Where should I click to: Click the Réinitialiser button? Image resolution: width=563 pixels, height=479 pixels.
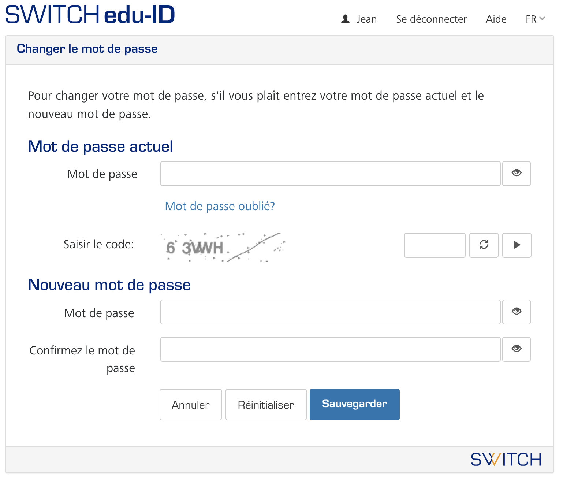pyautogui.click(x=266, y=405)
